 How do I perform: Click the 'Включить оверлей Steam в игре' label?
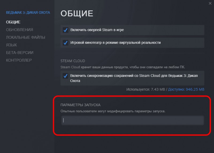(97, 30)
